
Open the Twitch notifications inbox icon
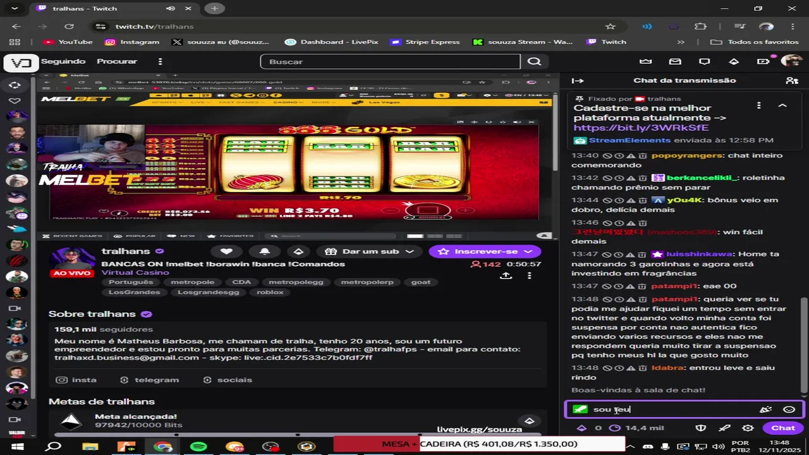[675, 61]
